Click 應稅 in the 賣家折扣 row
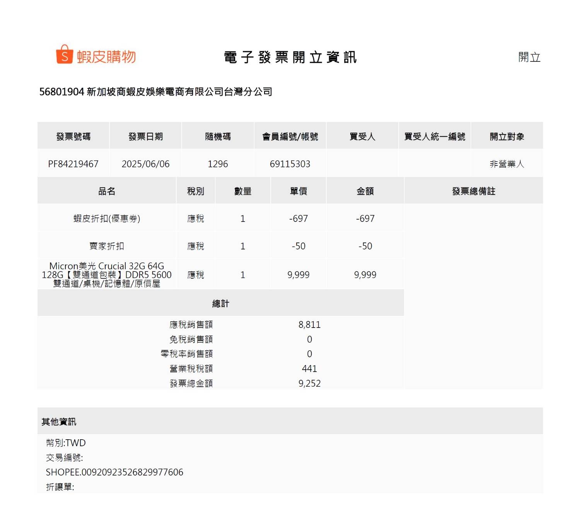This screenshot has height=505, width=580. pos(196,246)
